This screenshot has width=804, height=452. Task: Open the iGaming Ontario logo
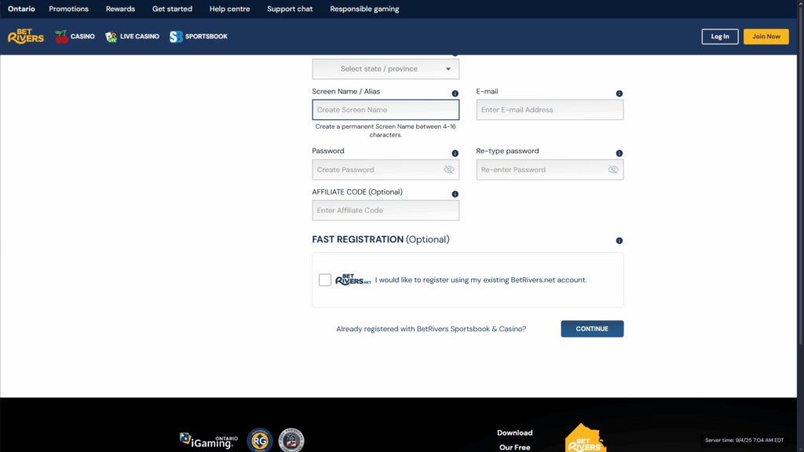(x=207, y=439)
